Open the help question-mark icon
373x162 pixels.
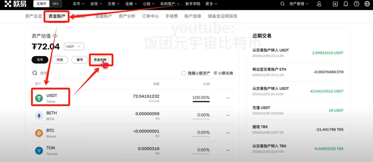(x=356, y=4)
